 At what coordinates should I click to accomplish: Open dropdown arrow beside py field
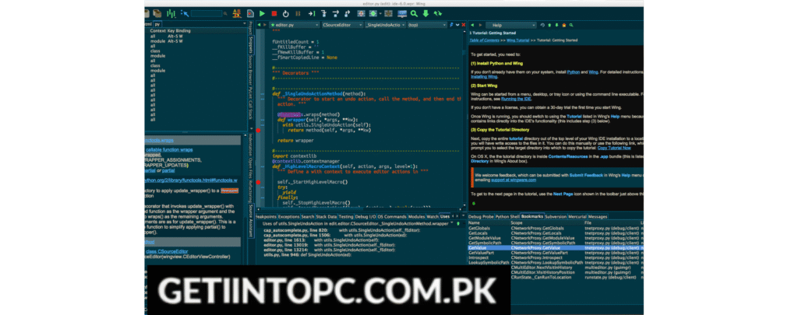point(244,23)
